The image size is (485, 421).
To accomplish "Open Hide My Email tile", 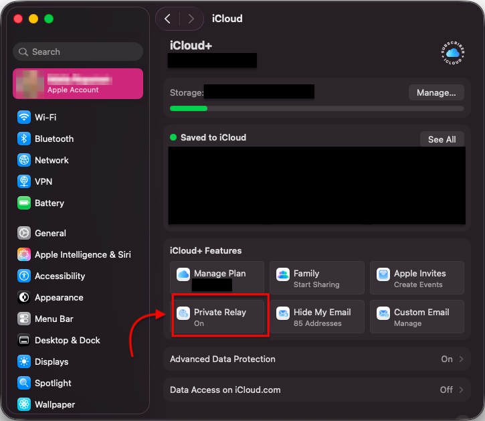I will pyautogui.click(x=317, y=317).
